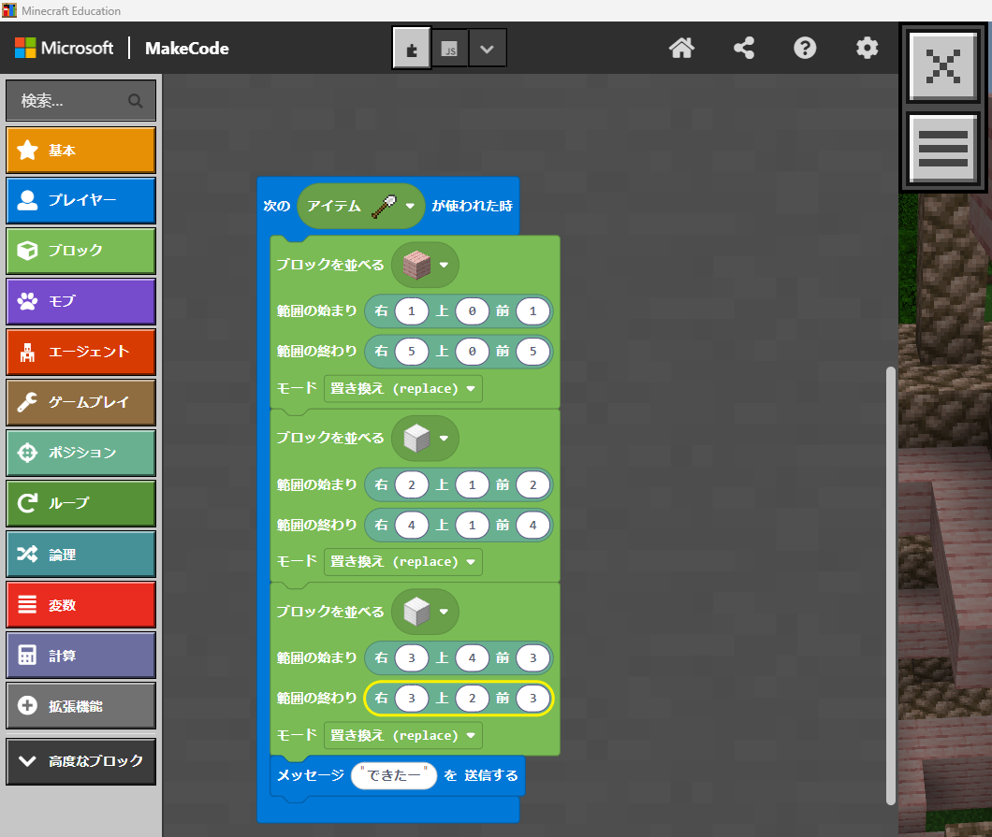Open the ゲームプレイ category
The width and height of the screenshot is (992, 837).
click(81, 403)
